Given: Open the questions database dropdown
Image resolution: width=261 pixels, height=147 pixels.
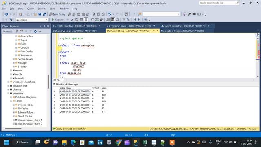Looking at the screenshot, I should pos(46,20).
